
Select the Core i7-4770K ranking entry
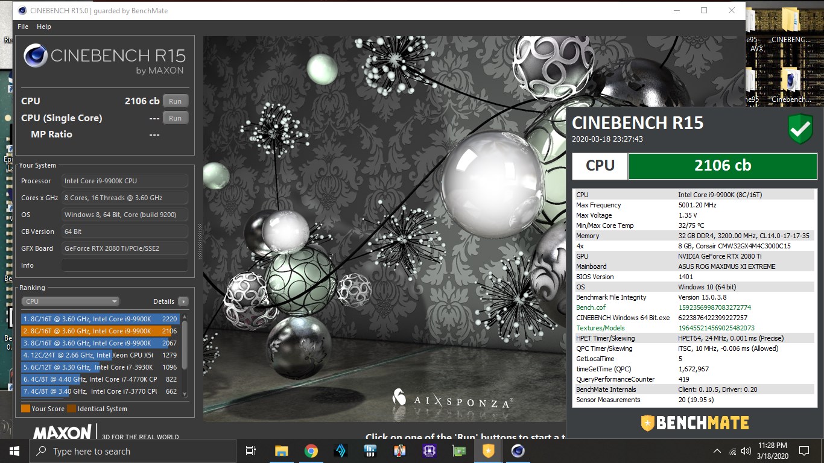click(100, 379)
